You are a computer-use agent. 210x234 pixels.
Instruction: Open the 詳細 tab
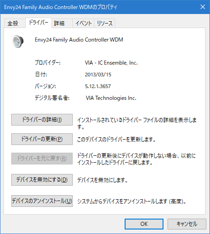[x=59, y=23]
